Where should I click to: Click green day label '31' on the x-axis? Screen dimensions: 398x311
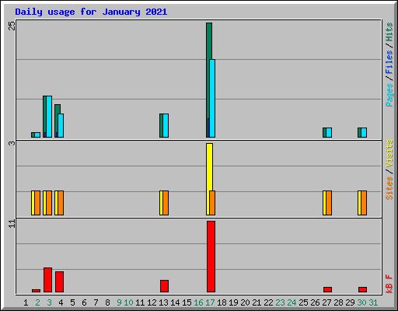373,302
